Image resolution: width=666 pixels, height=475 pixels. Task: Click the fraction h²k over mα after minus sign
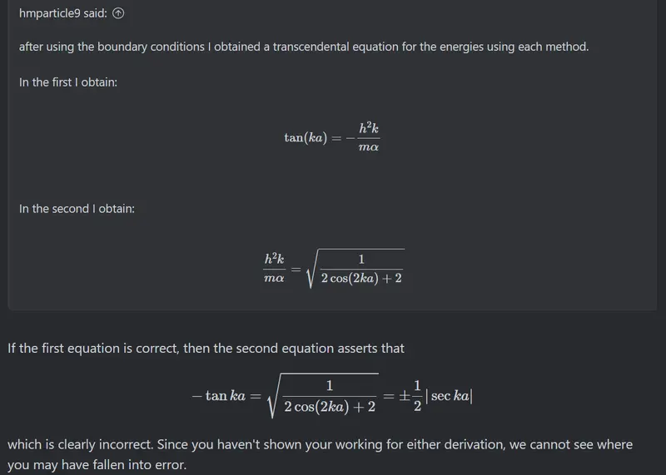tap(368, 137)
